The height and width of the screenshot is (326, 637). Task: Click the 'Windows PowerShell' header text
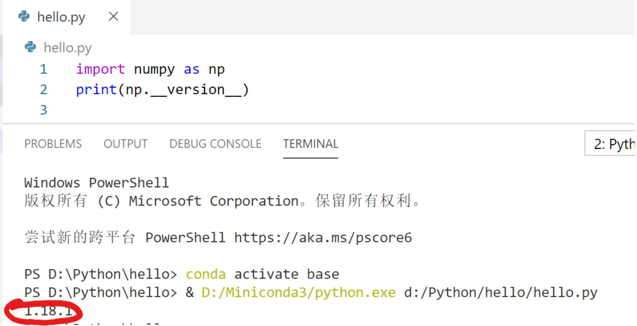coord(96,182)
